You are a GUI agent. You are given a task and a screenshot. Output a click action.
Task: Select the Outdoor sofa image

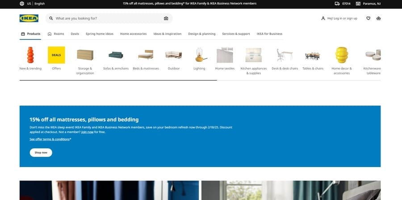174,55
